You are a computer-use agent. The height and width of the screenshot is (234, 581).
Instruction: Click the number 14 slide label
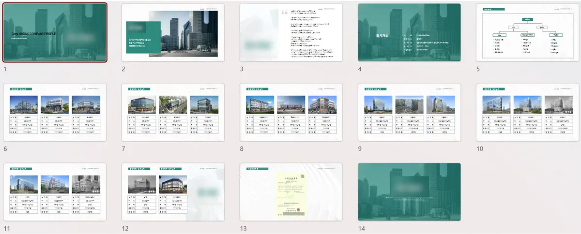(x=362, y=229)
